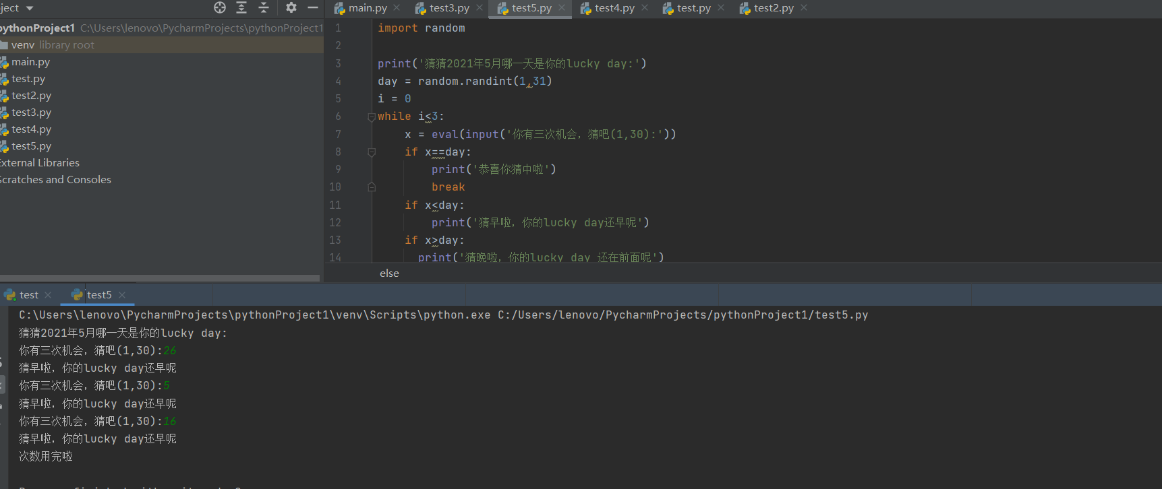Viewport: 1162px width, 489px height.
Task: Click the python file icon beside test5.py in tree
Action: pos(4,146)
